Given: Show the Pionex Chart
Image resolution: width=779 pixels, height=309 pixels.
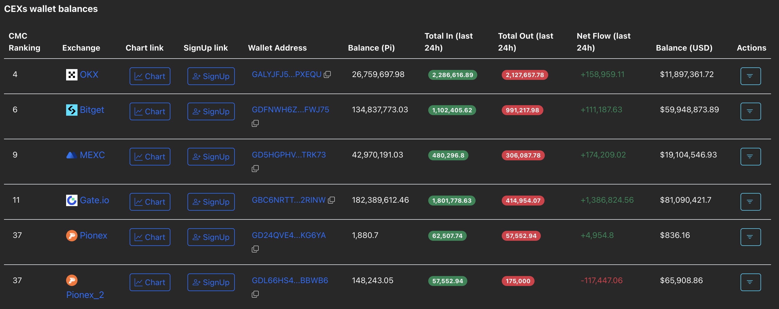Looking at the screenshot, I should pyautogui.click(x=150, y=237).
